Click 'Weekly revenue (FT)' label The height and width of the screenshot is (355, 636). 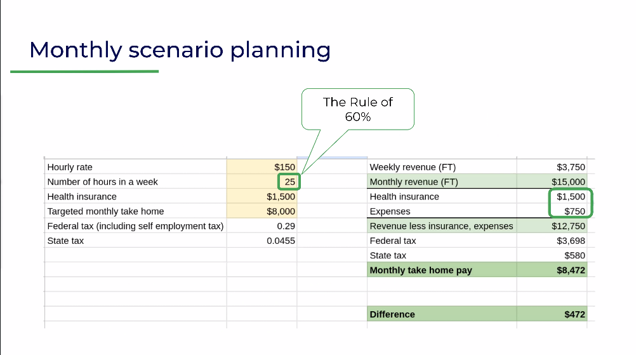click(x=413, y=167)
